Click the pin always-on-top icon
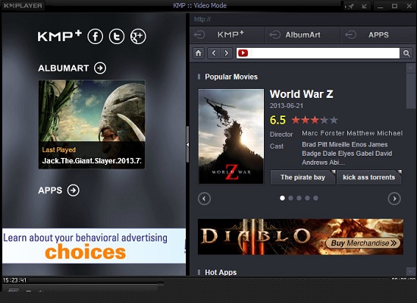The height and width of the screenshot is (303, 417). click(x=351, y=6)
